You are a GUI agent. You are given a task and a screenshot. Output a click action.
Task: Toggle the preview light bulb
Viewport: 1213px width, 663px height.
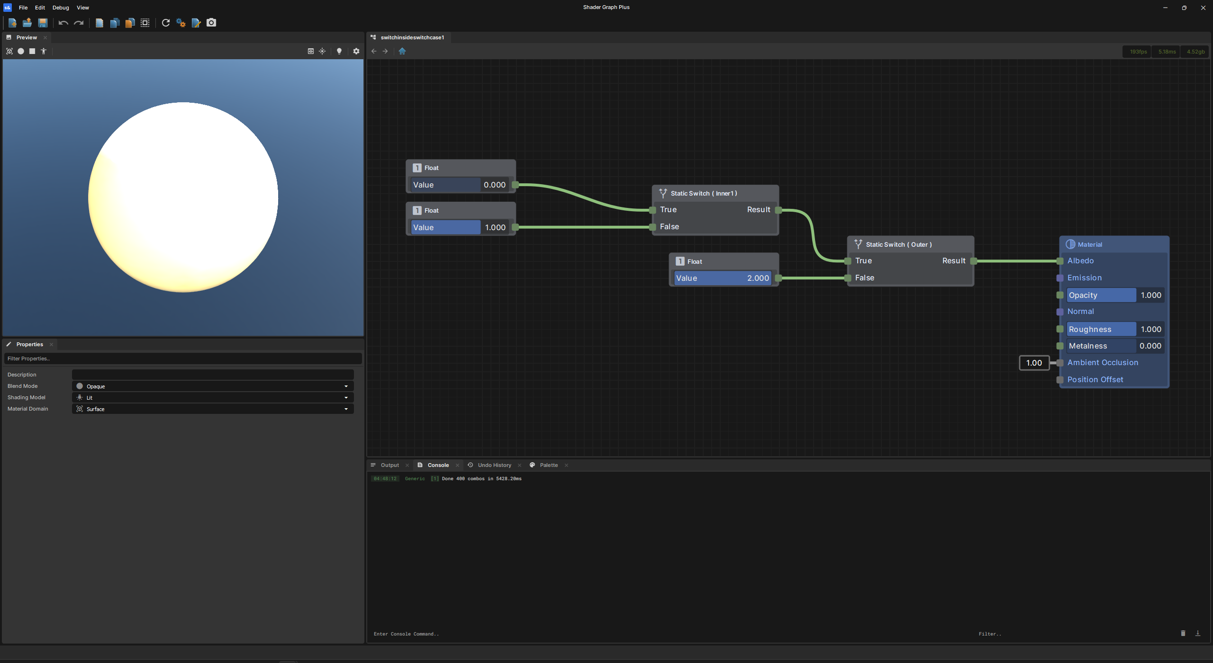point(339,51)
